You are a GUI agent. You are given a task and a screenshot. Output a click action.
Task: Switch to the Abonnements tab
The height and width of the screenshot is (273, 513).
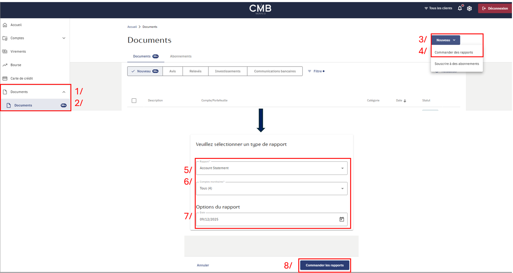tap(180, 57)
